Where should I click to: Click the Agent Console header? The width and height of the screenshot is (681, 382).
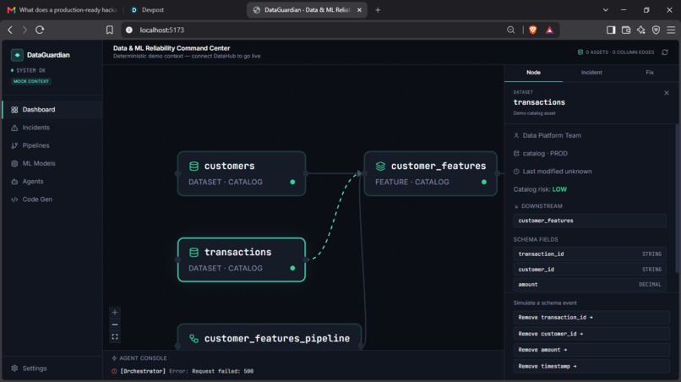click(x=139, y=358)
